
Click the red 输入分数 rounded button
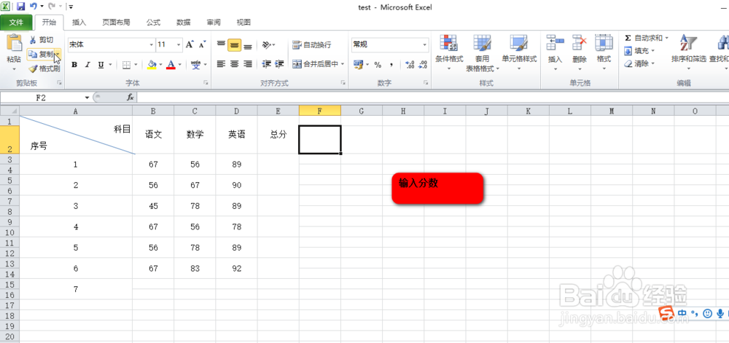(437, 188)
